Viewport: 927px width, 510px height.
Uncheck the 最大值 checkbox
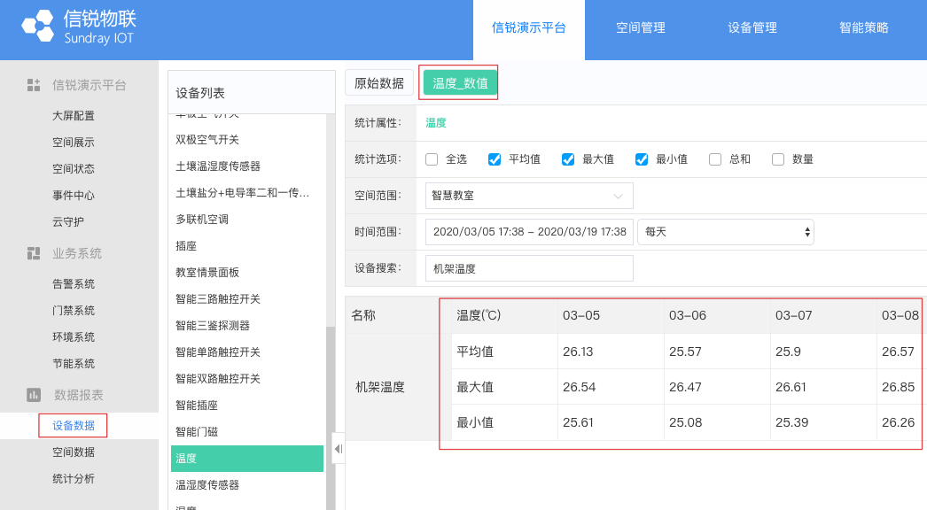568,159
